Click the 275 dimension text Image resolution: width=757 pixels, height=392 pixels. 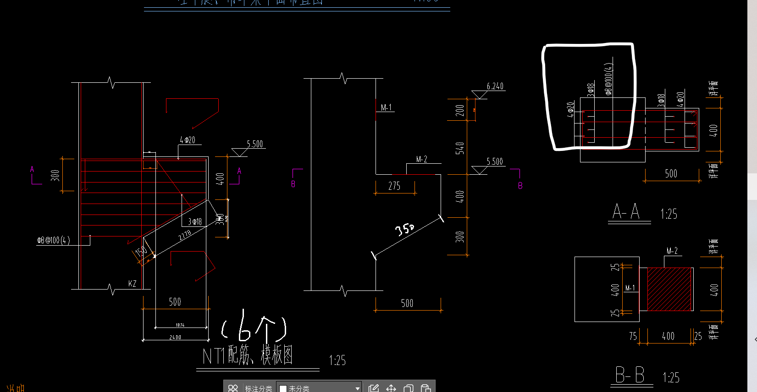(x=394, y=186)
